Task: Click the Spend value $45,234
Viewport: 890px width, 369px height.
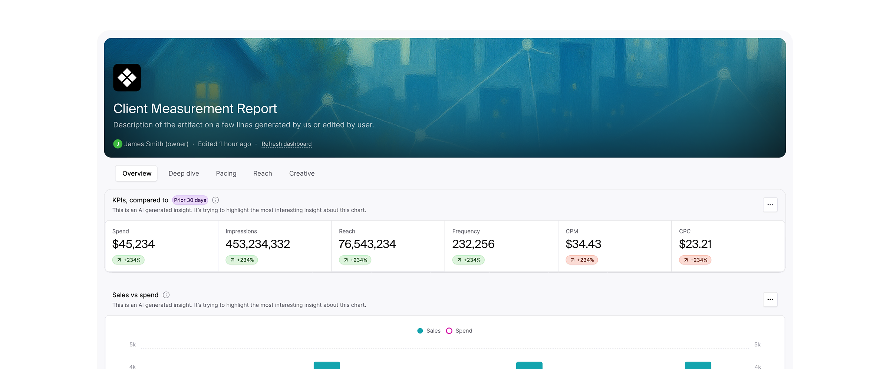Action: point(133,244)
